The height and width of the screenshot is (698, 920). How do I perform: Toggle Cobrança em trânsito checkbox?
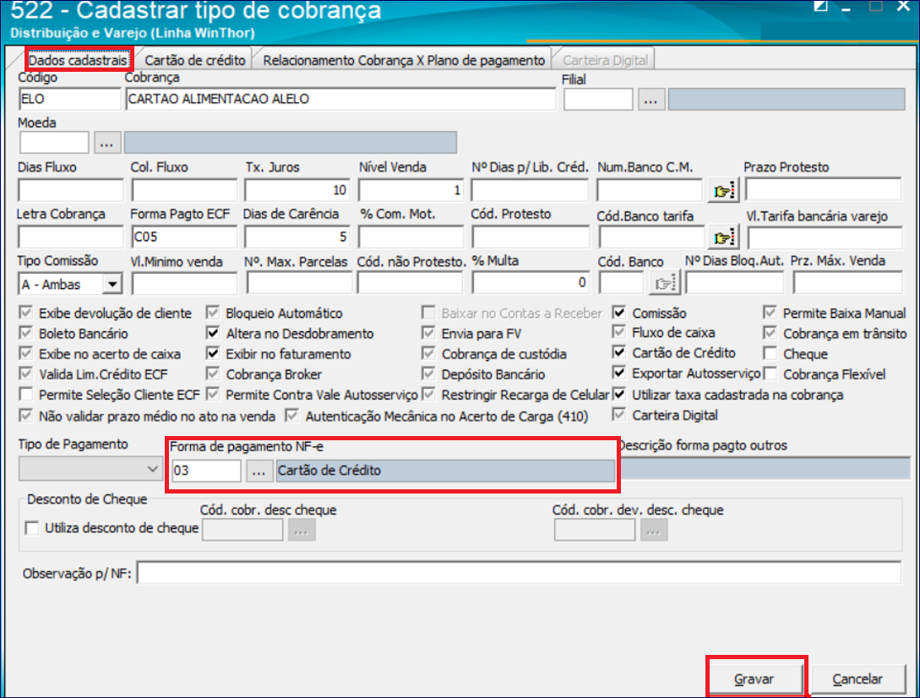click(x=770, y=333)
